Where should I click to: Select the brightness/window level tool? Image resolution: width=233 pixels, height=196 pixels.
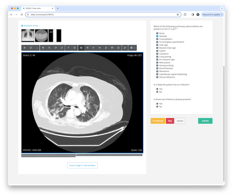click(24, 48)
